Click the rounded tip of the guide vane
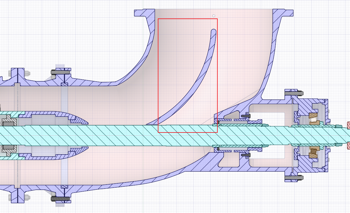Screen dimensions: 350x213 [214, 31]
